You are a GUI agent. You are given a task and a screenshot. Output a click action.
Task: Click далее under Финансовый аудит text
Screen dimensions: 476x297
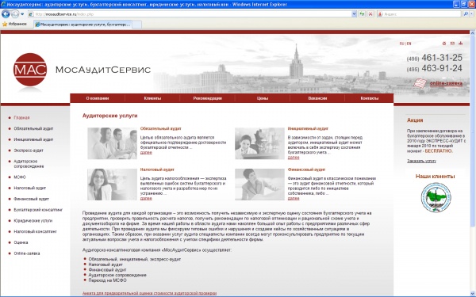pyautogui.click(x=294, y=198)
